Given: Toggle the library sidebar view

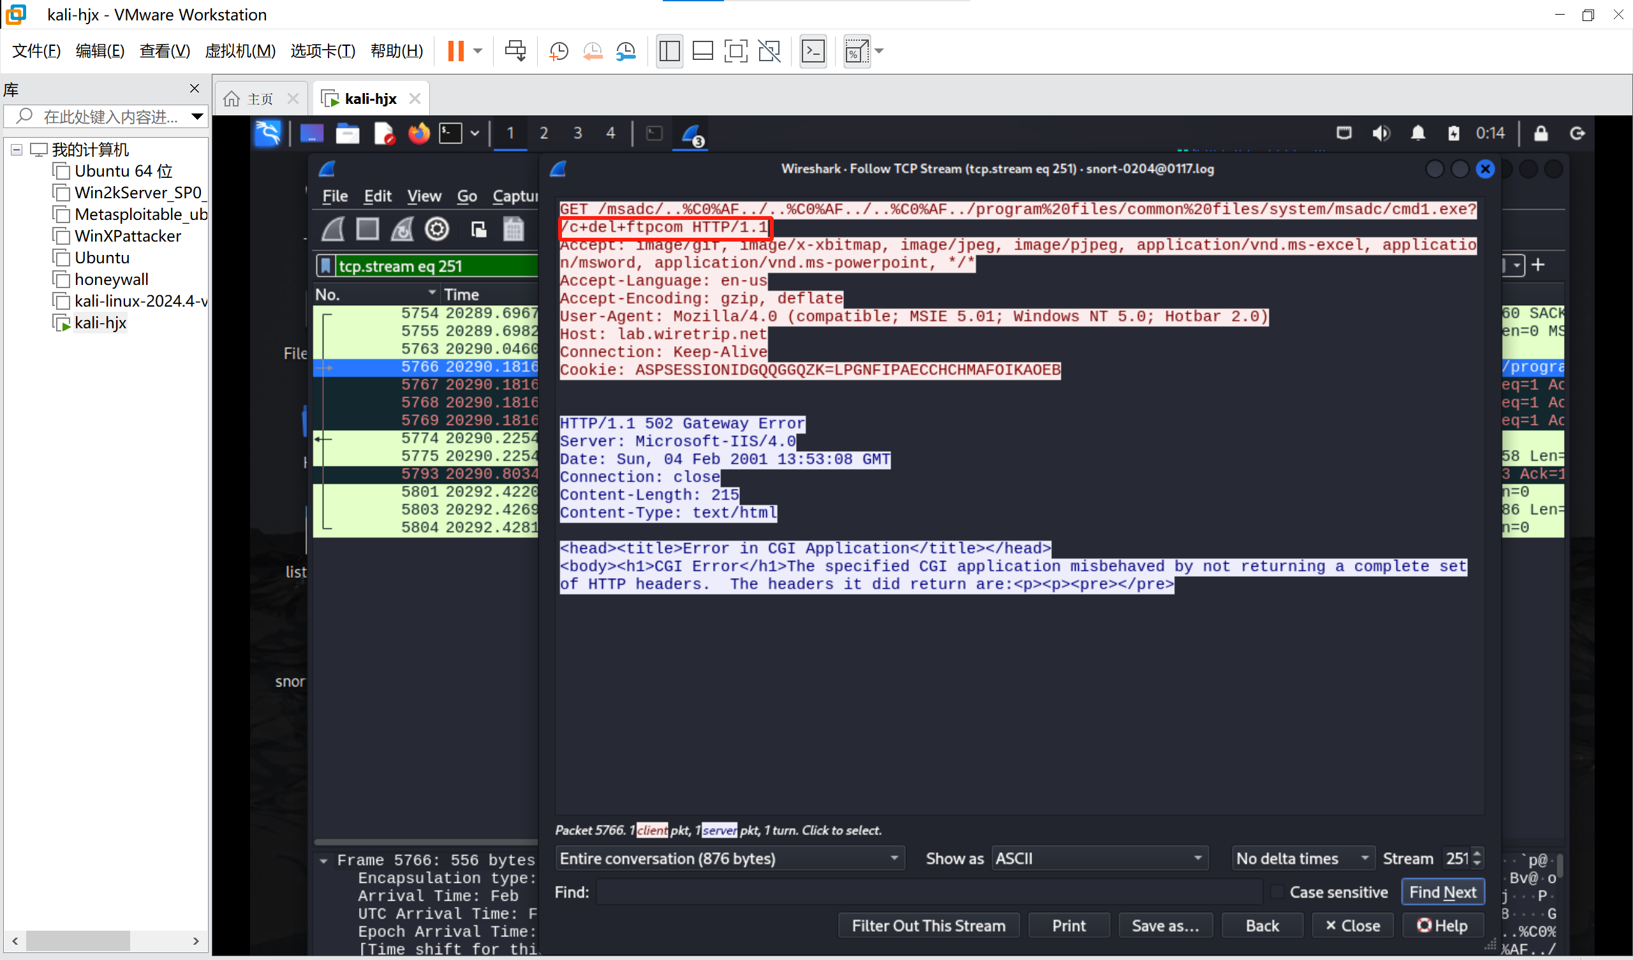Looking at the screenshot, I should pyautogui.click(x=669, y=51).
